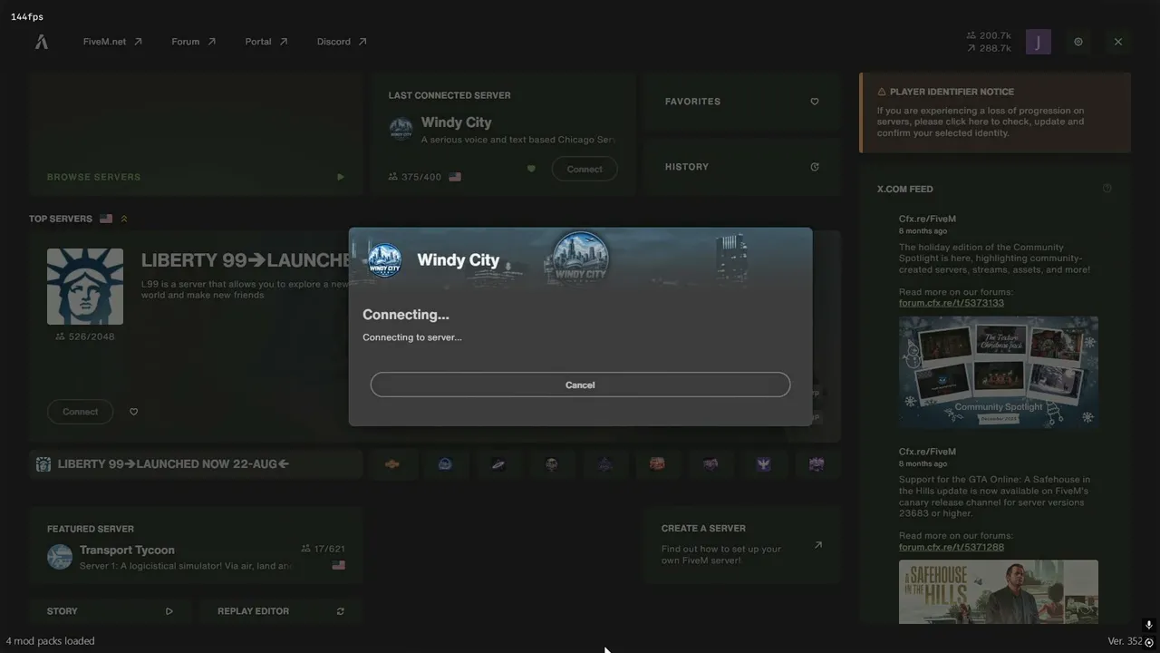Click the Story play icon
This screenshot has height=653, width=1160.
coord(169,611)
